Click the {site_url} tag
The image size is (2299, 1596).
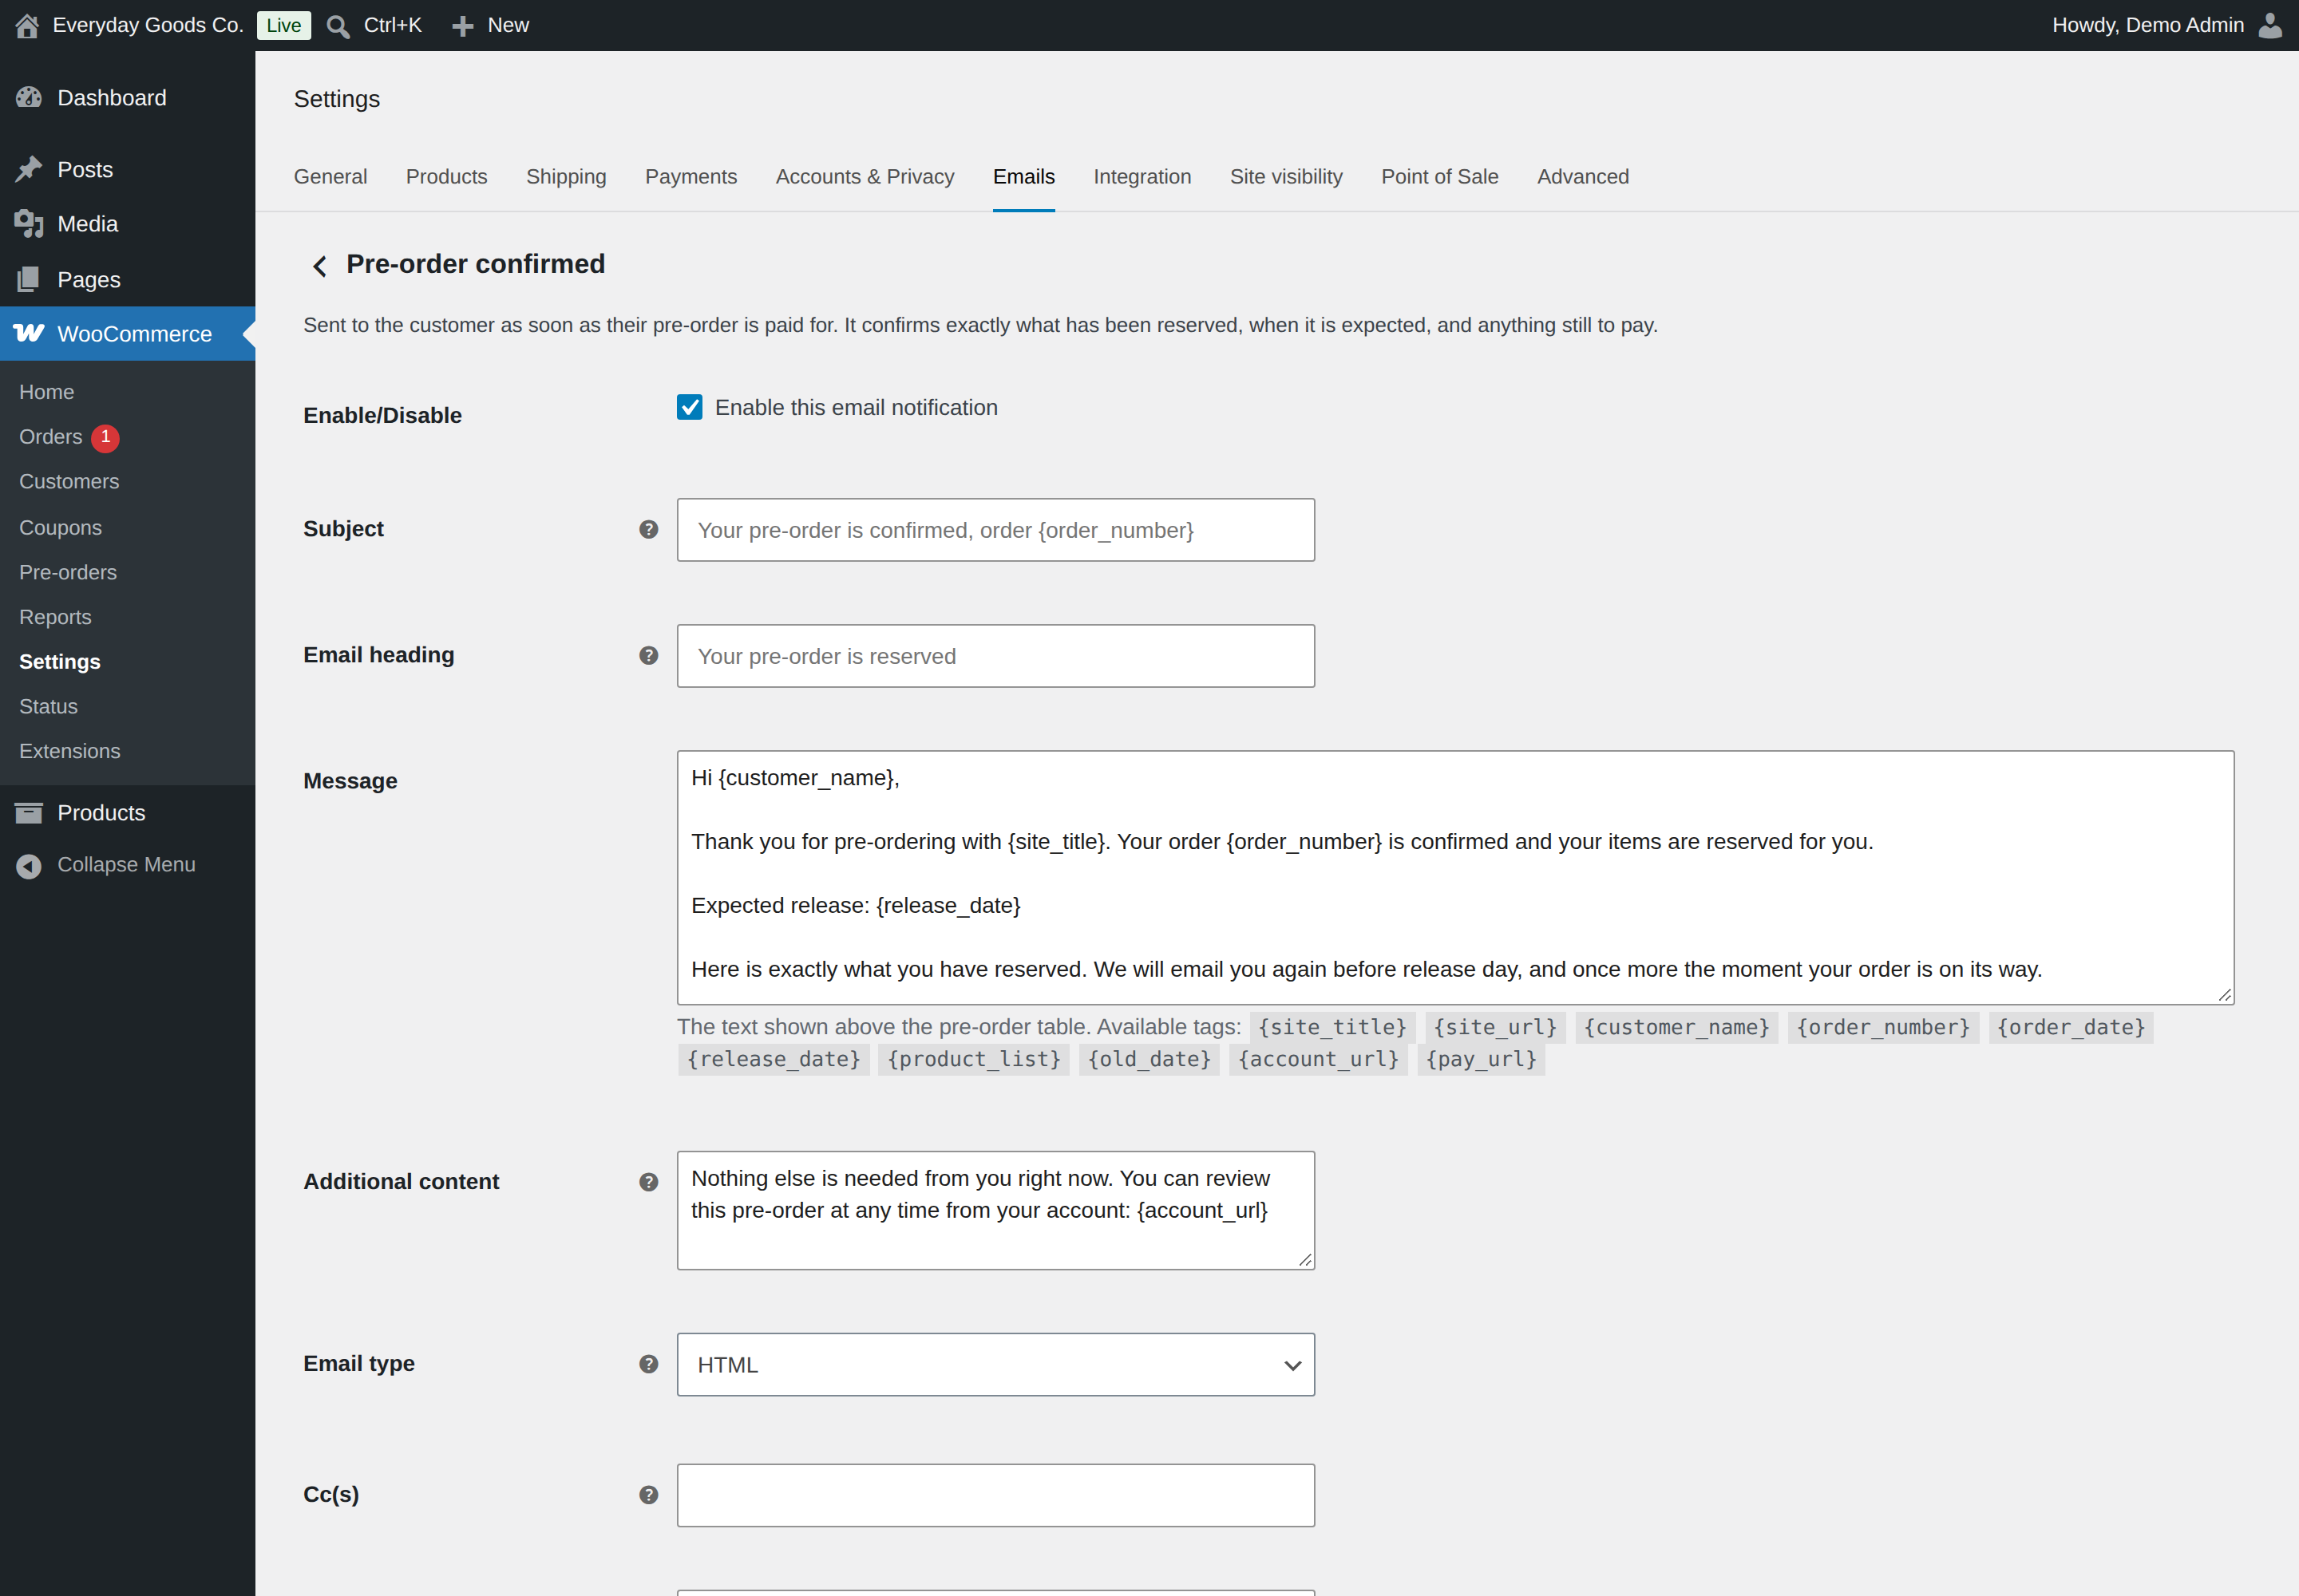pyautogui.click(x=1494, y=1027)
